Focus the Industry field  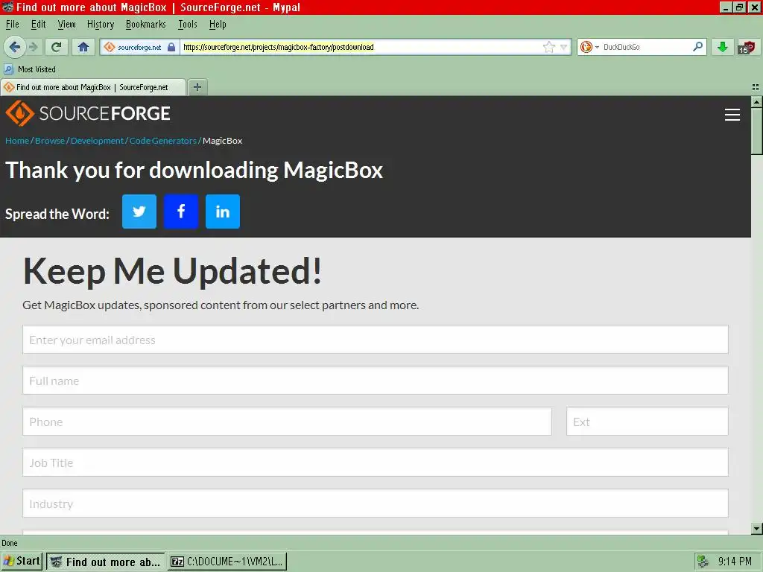point(376,503)
